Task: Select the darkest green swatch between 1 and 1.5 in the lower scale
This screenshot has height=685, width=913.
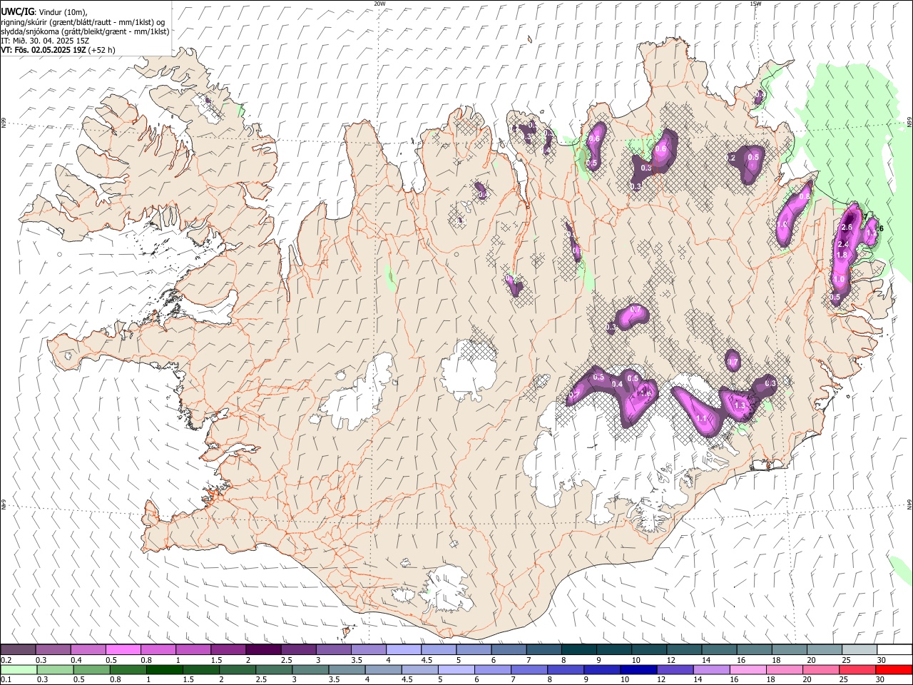Action: pos(164,669)
